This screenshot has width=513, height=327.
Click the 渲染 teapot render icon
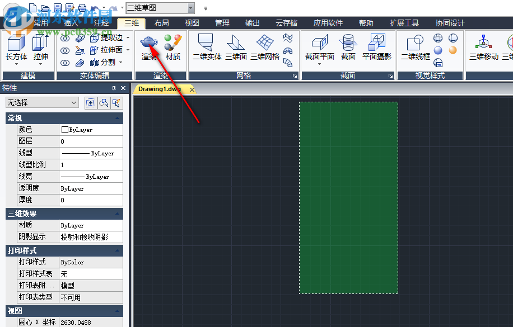coord(149,42)
